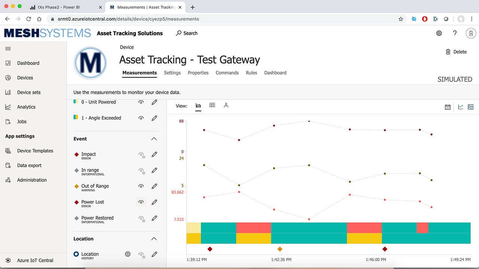Viewport: 479px width, 269px height.
Task: Click the Device Templates sidebar icon
Action: pos(8,151)
